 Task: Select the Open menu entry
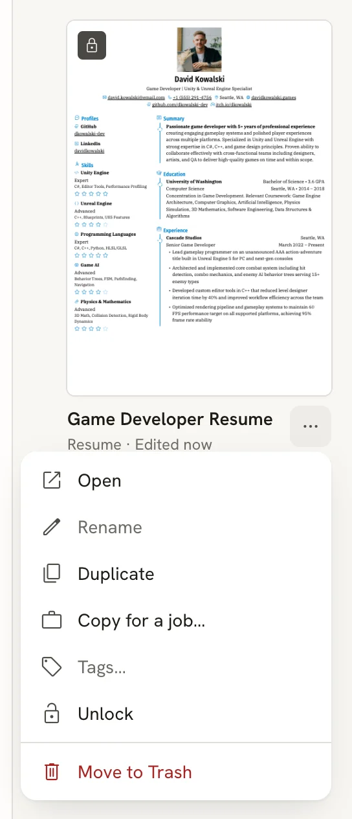tap(176, 481)
